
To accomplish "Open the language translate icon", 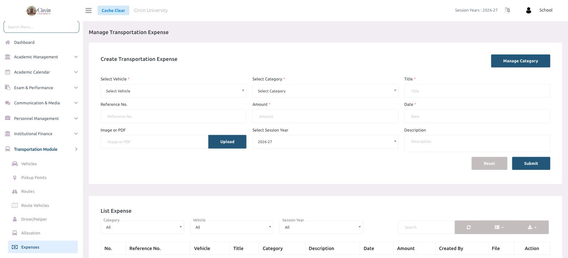I will [507, 10].
